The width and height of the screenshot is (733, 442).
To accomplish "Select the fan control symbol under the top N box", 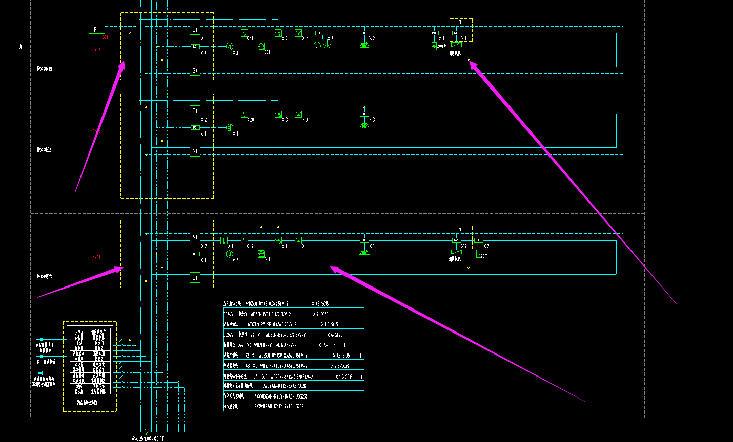I will pos(456,45).
